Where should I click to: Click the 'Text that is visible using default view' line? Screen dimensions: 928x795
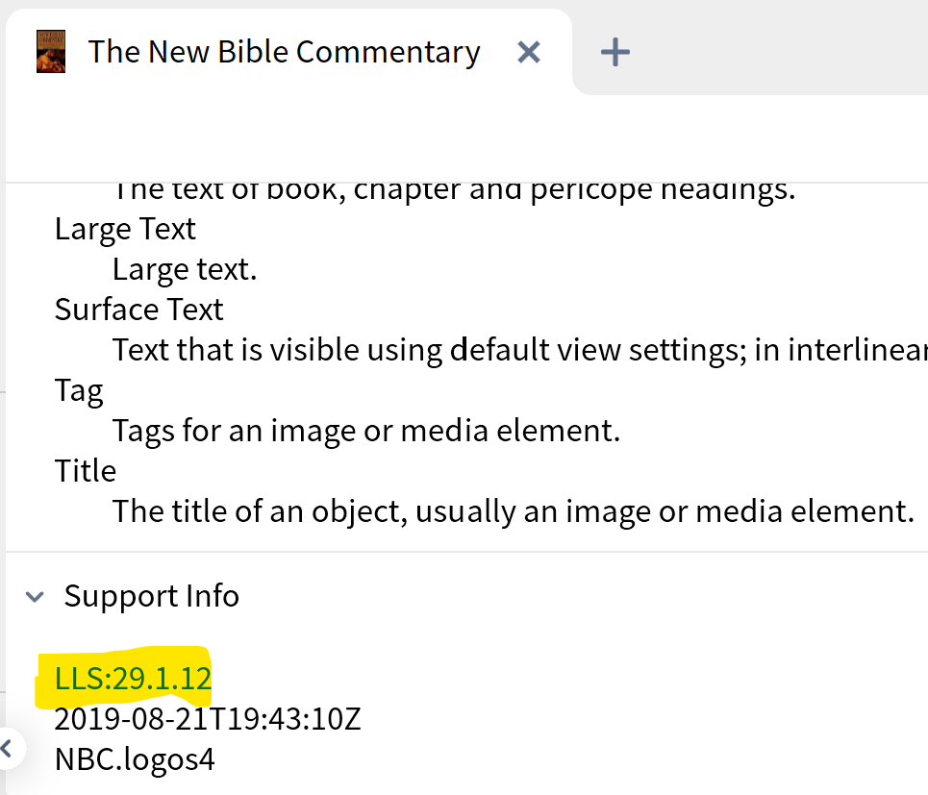519,350
